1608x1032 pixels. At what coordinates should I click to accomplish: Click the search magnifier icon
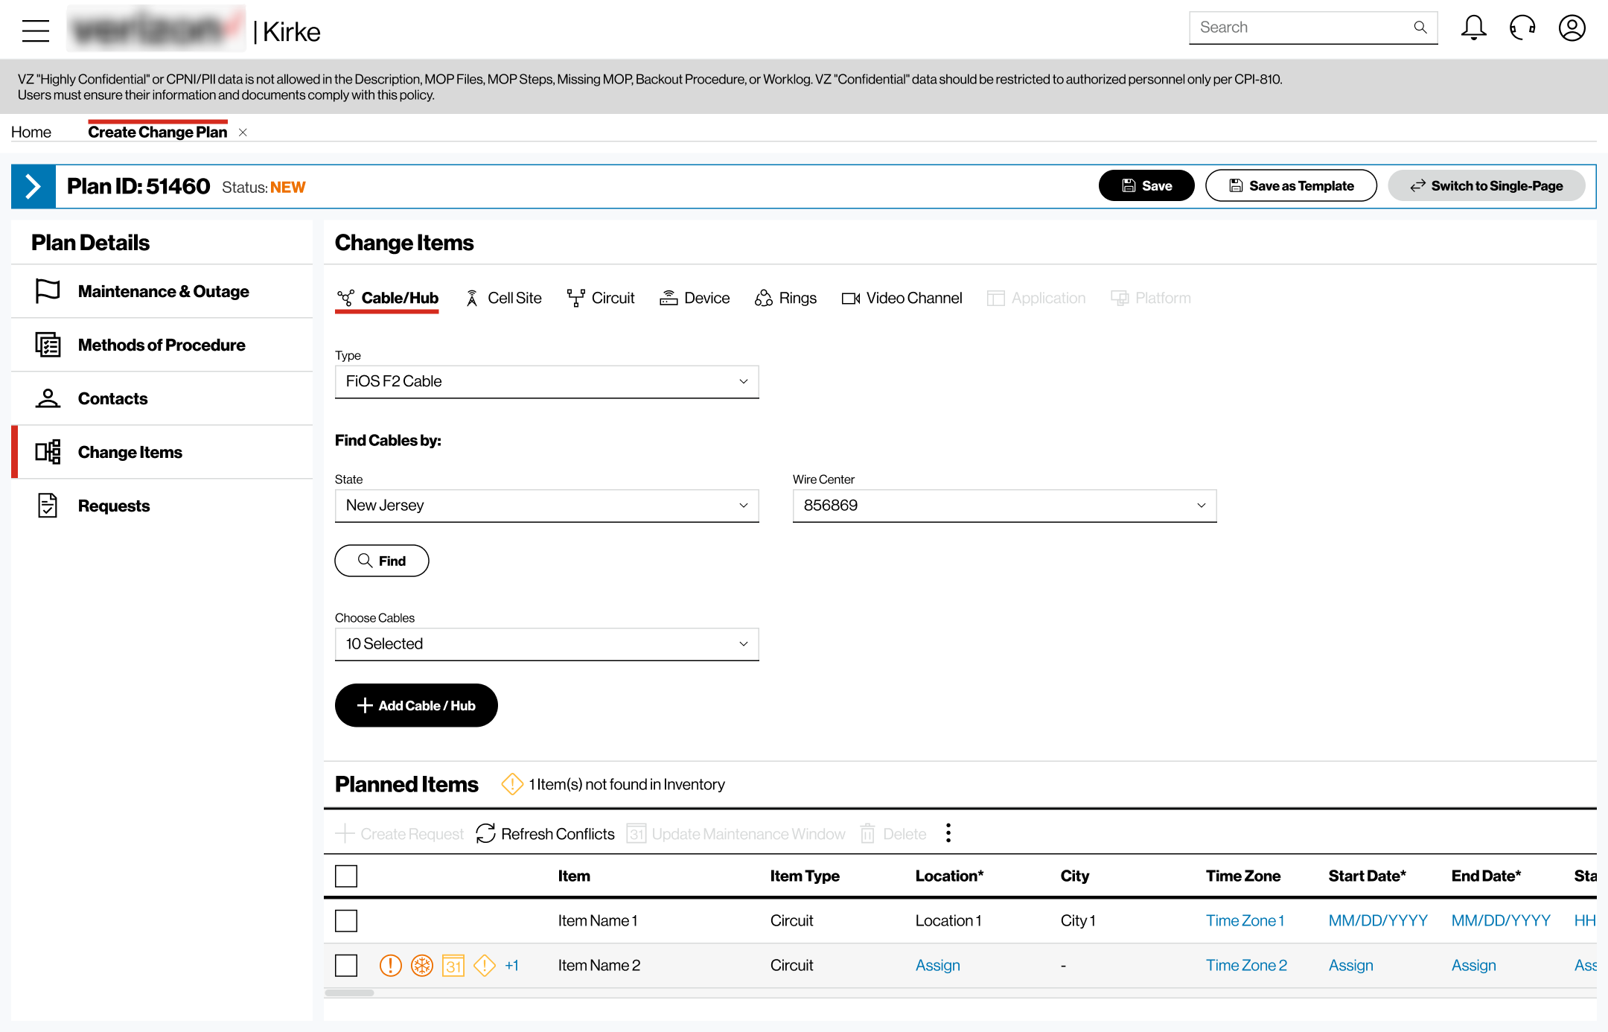click(x=1420, y=28)
